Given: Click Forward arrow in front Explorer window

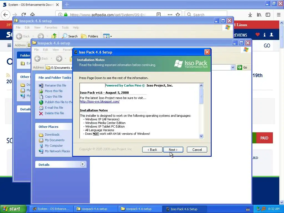Looking at the screenshot, I should [59, 59].
